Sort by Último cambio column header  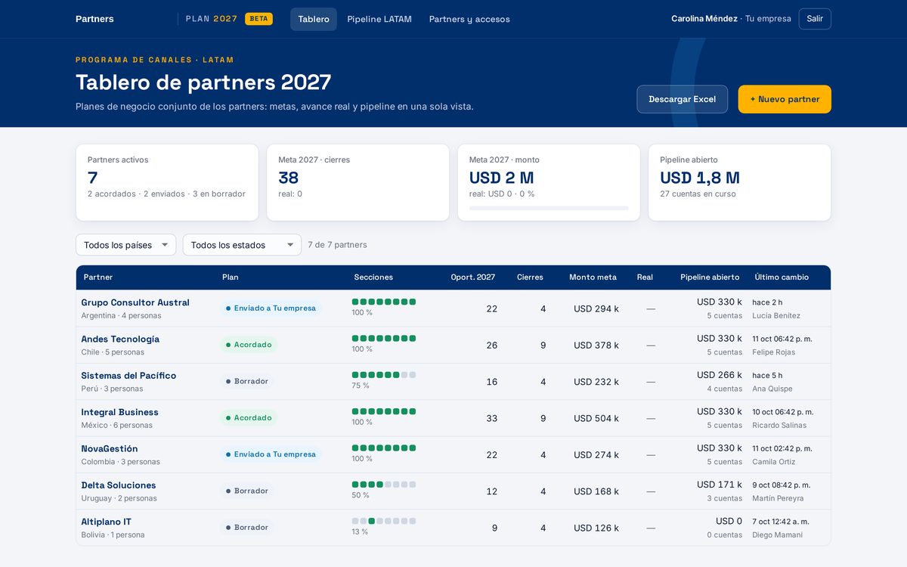pyautogui.click(x=782, y=277)
